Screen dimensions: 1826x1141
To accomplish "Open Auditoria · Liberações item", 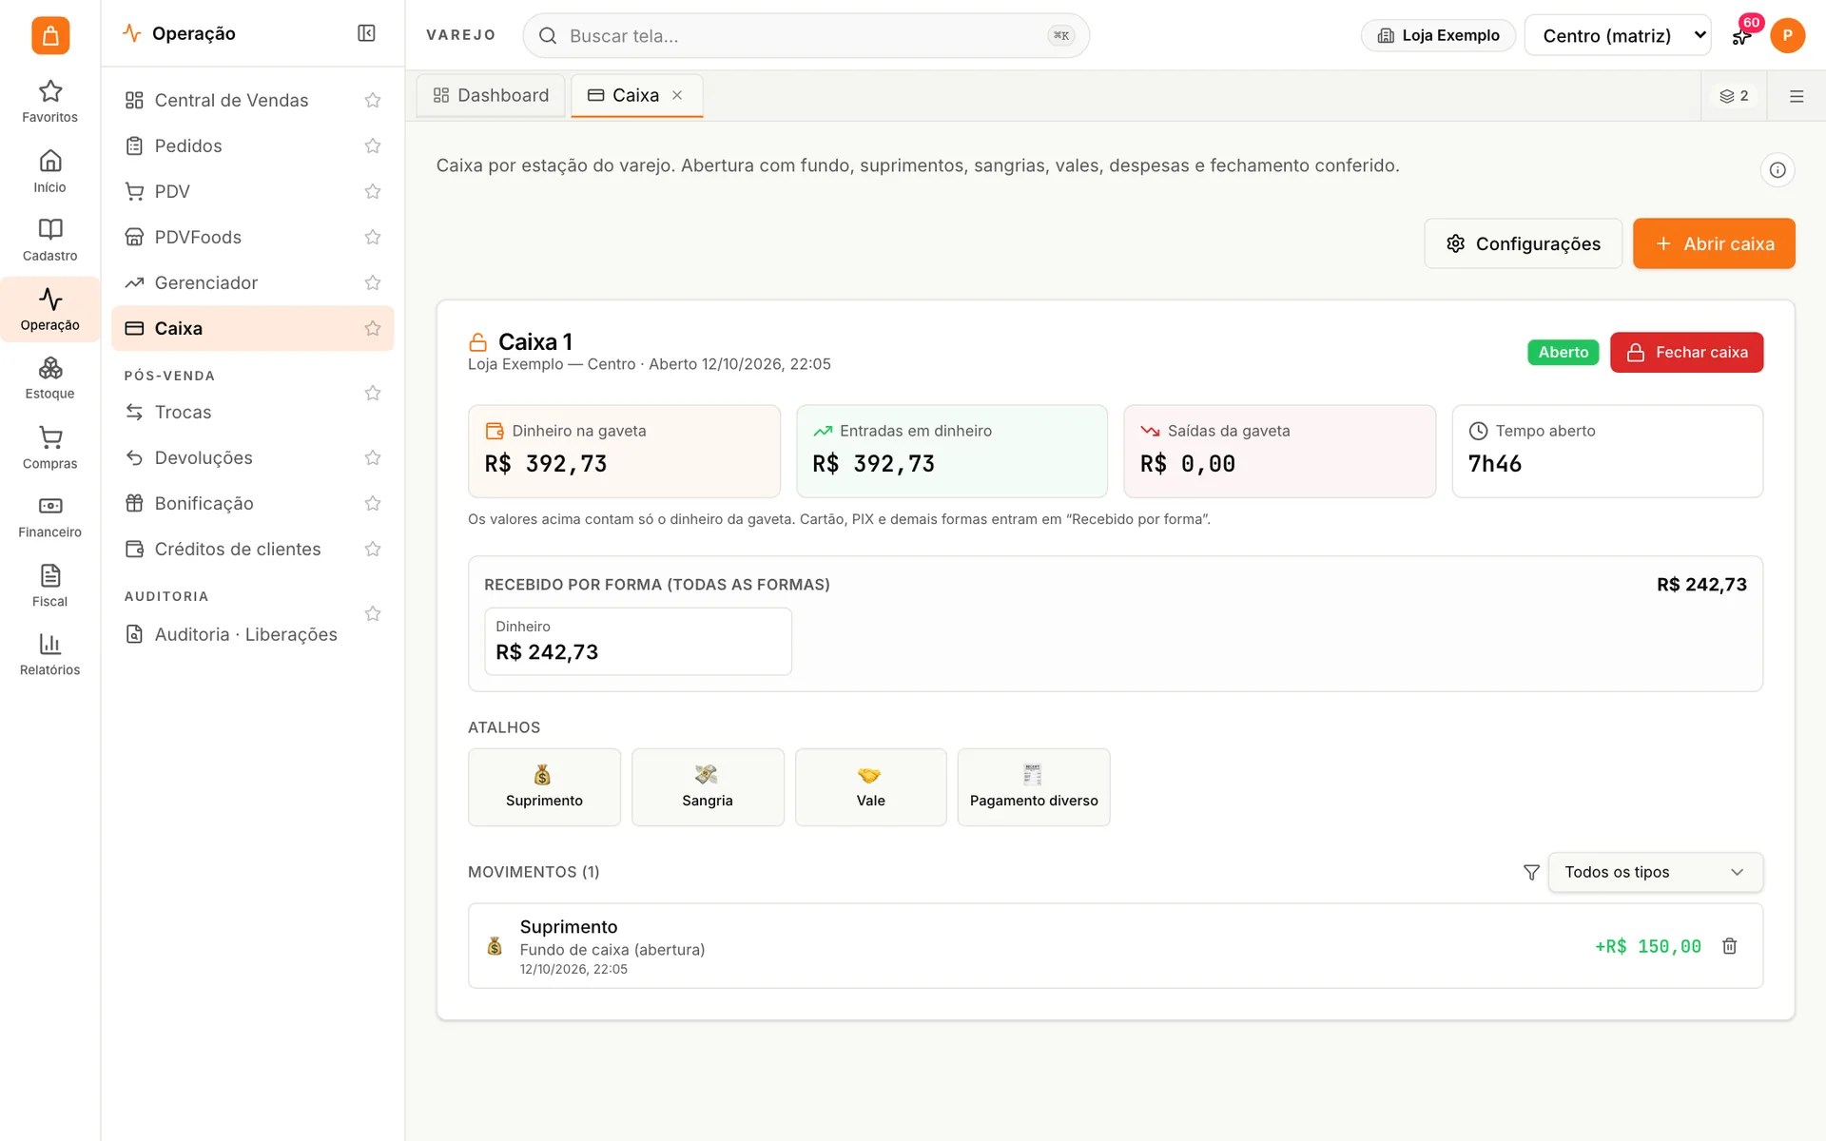I will pos(245,634).
